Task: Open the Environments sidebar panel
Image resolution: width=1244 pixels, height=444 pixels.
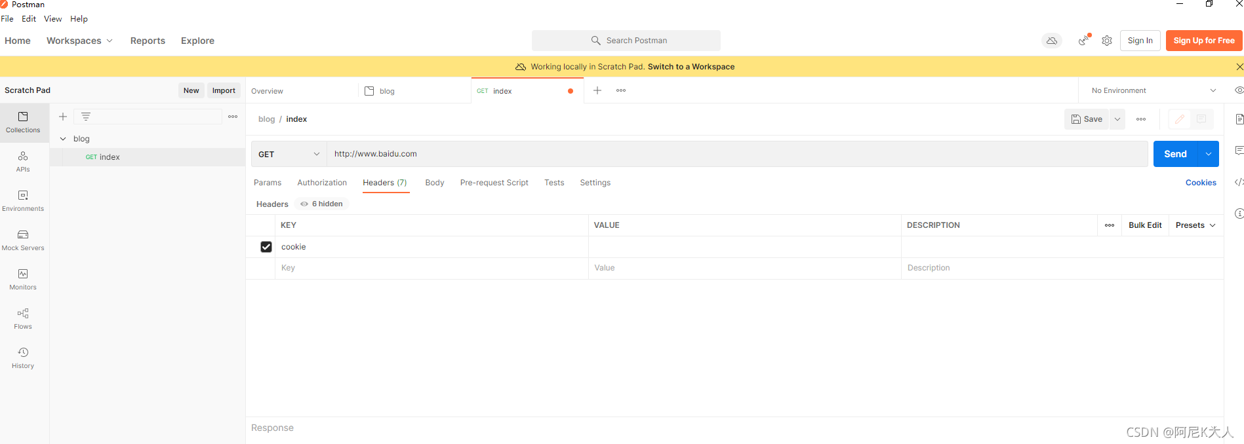Action: tap(23, 201)
